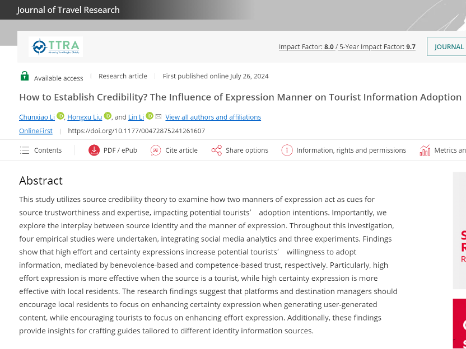The image size is (466, 349).
Task: Open the Contents menu
Action: coord(40,150)
